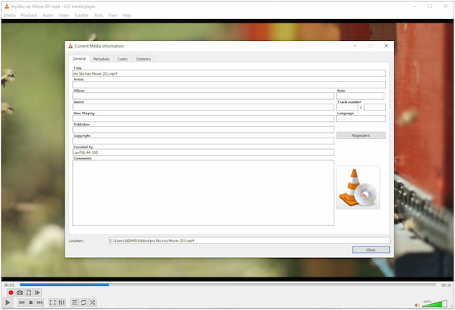Image resolution: width=455 pixels, height=310 pixels.
Task: Switch to the Statistics tab
Action: 143,59
